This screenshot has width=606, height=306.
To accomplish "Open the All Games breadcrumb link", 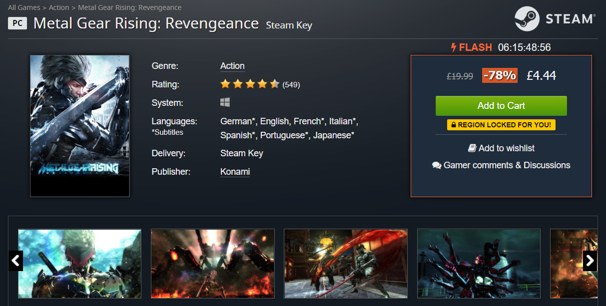I will (24, 7).
